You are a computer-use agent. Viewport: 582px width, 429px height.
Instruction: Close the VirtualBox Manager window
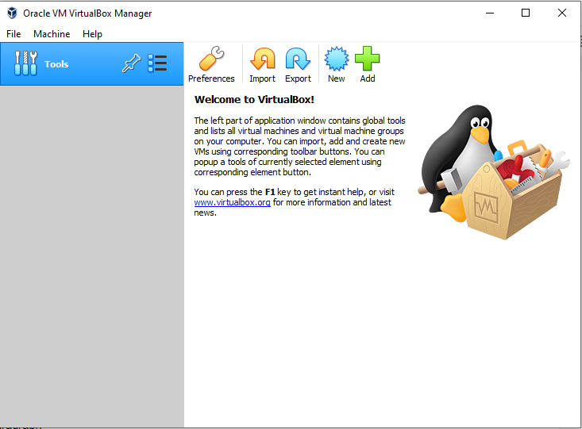[562, 13]
